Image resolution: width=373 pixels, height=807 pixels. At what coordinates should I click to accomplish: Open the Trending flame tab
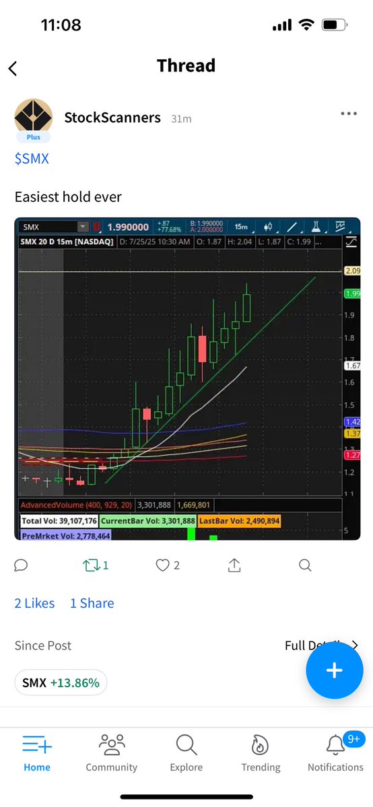click(x=261, y=753)
